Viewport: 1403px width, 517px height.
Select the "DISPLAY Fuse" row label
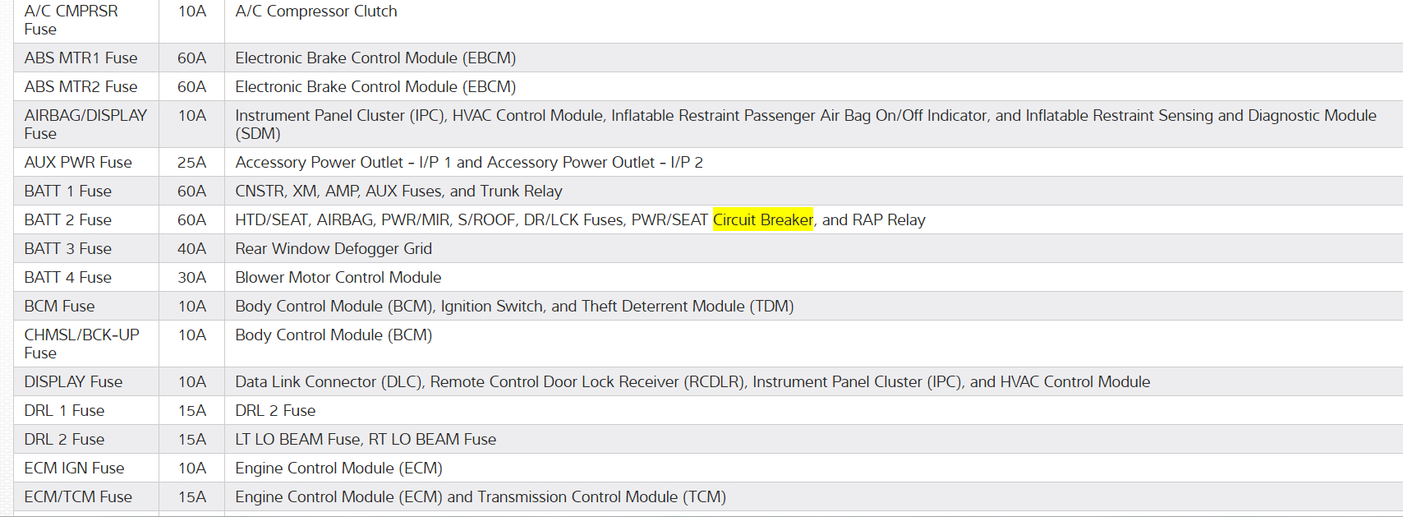tap(73, 381)
